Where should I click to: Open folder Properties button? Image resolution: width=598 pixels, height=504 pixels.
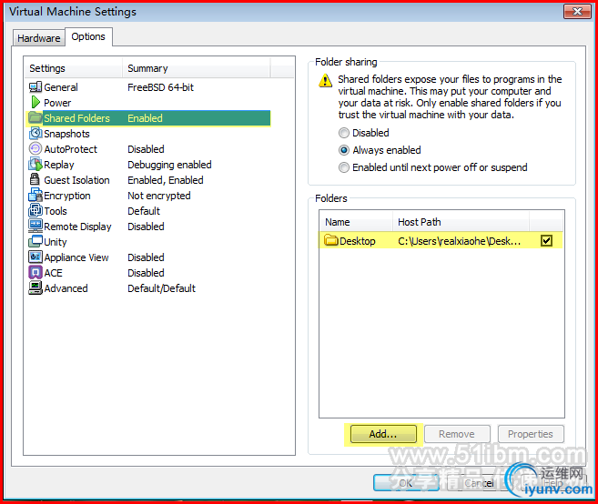(531, 434)
